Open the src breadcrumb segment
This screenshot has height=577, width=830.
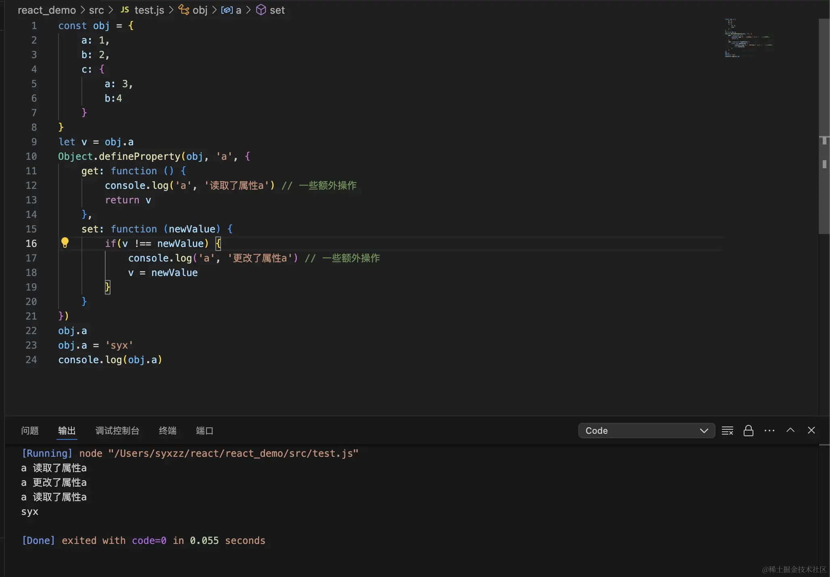[x=96, y=10]
